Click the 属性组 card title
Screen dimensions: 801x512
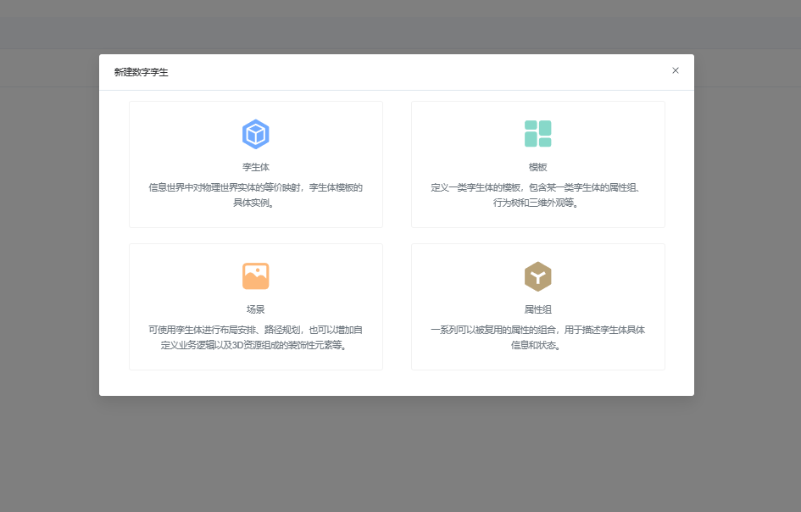[538, 309]
